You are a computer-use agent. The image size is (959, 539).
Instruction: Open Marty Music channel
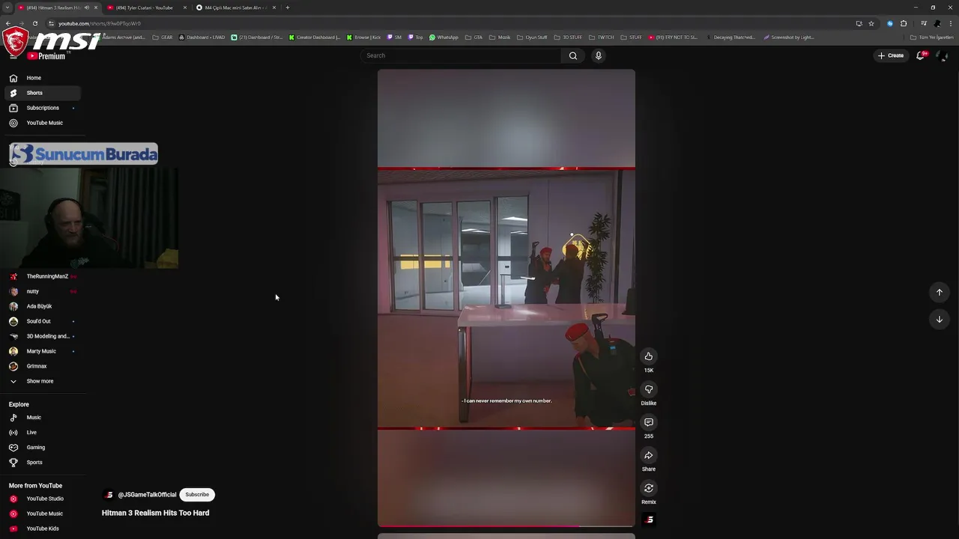pos(41,351)
